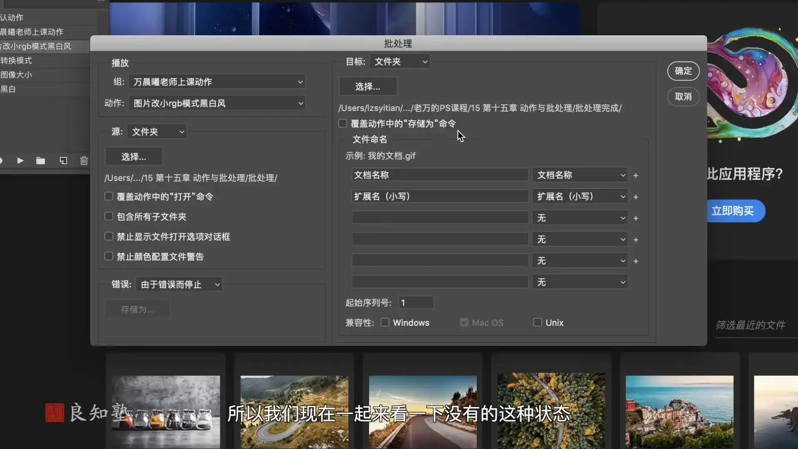Viewport: 798px width, 449px height.
Task: Open the 错误 handling dropdown
Action: click(x=179, y=284)
